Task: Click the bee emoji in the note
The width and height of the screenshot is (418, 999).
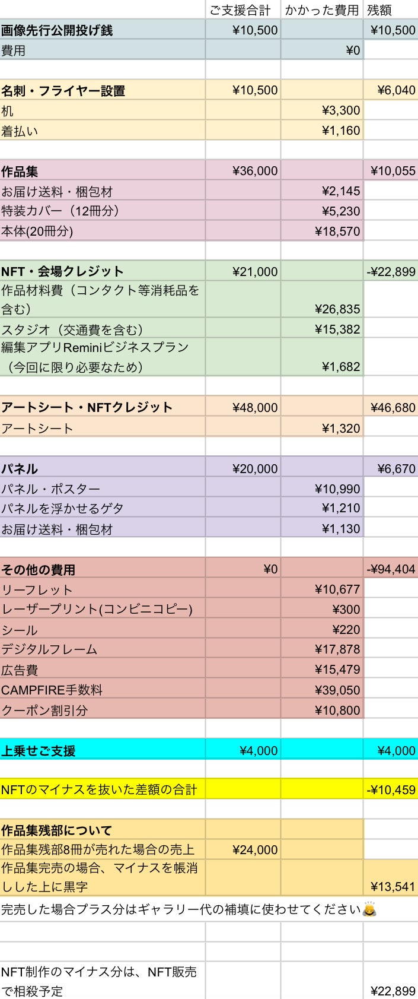Action: 371,909
